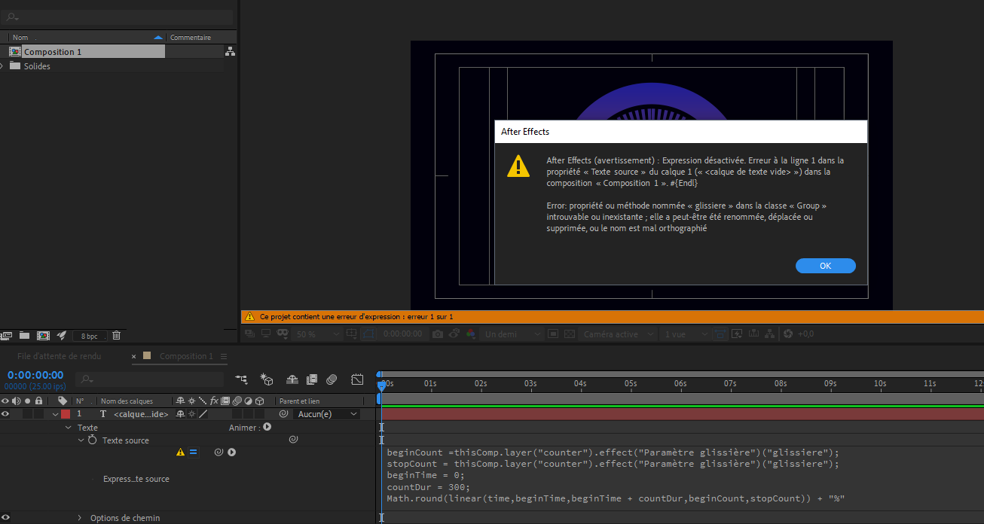
Task: Select the <calque...ide> text layer name
Action: [141, 414]
